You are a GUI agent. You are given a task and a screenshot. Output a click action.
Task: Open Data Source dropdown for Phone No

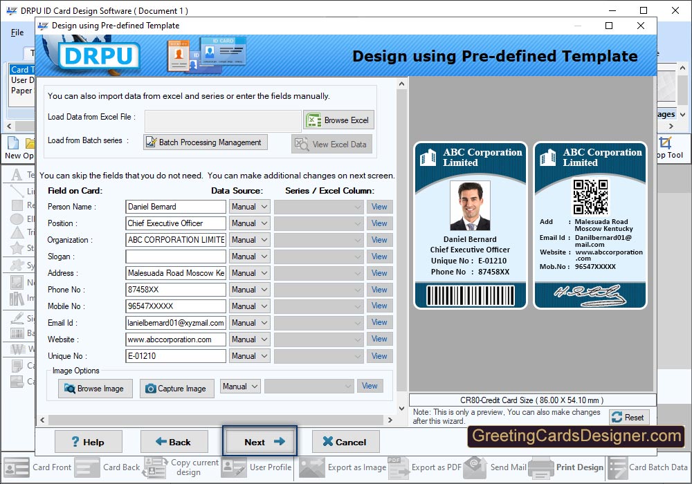pos(249,290)
